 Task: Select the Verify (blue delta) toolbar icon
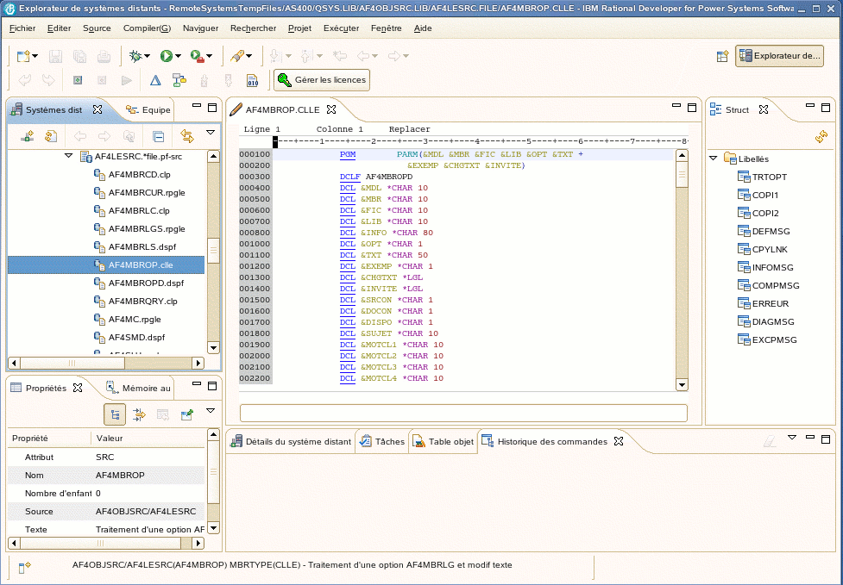point(156,80)
